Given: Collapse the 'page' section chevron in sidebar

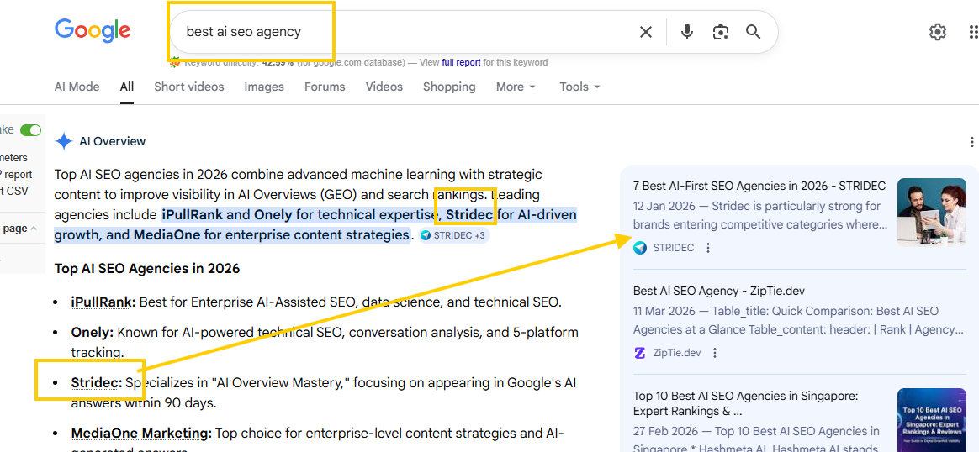Looking at the screenshot, I should click(34, 229).
